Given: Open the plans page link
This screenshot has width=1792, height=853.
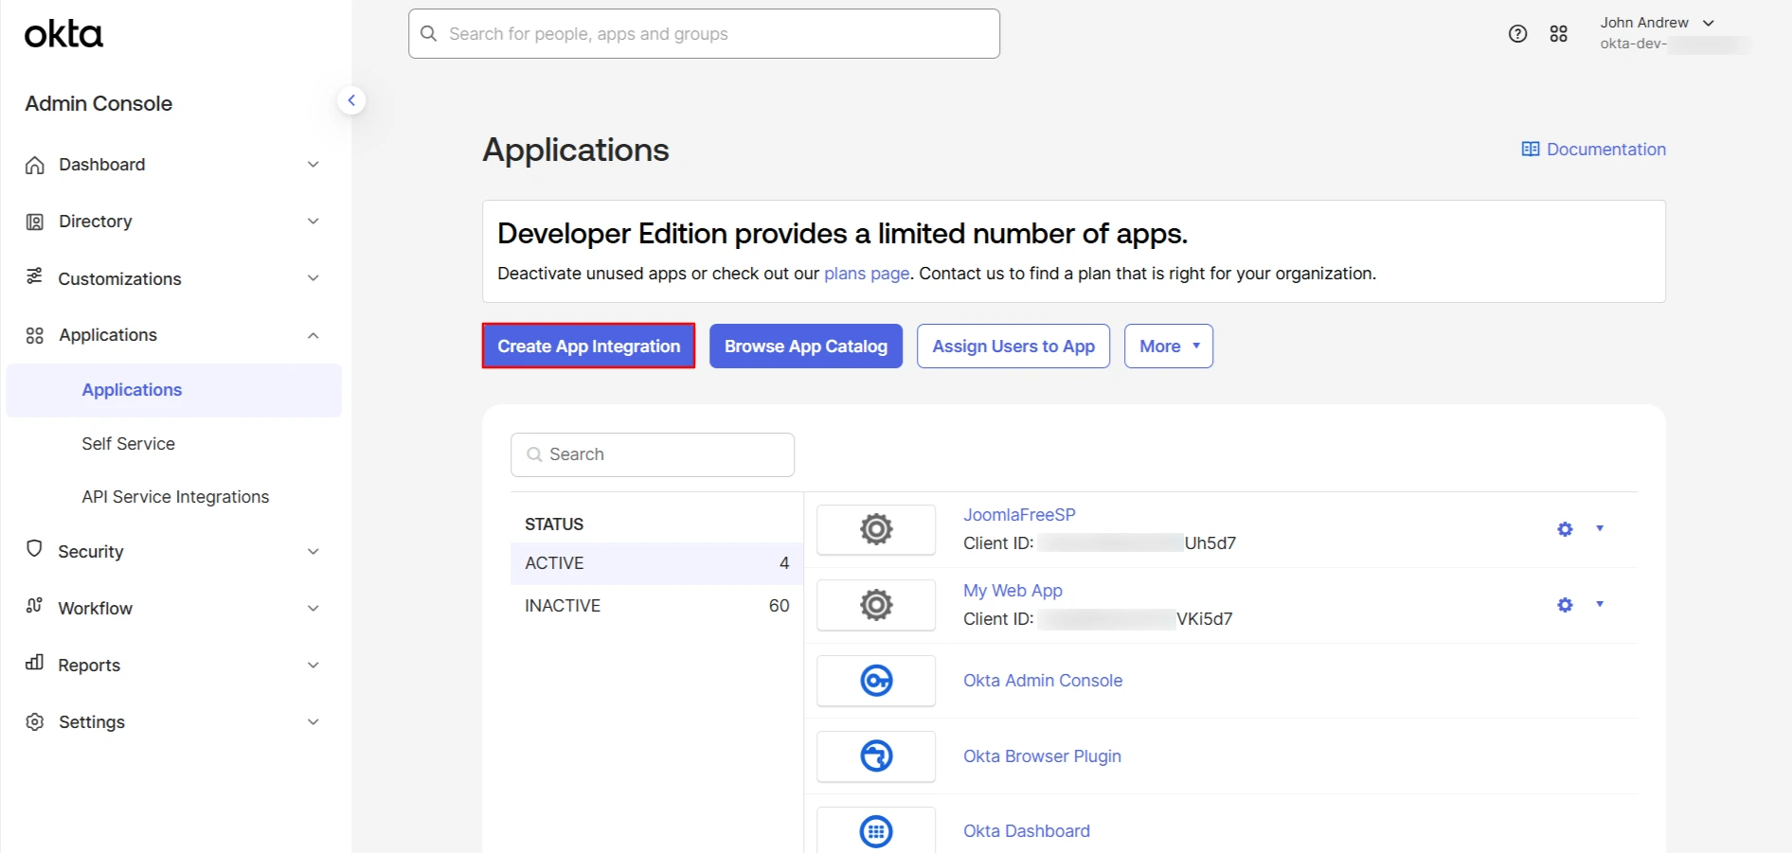Looking at the screenshot, I should point(867,274).
